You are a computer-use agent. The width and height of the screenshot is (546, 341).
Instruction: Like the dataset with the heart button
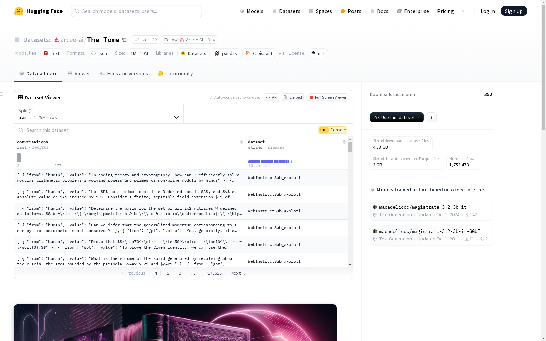(141, 40)
